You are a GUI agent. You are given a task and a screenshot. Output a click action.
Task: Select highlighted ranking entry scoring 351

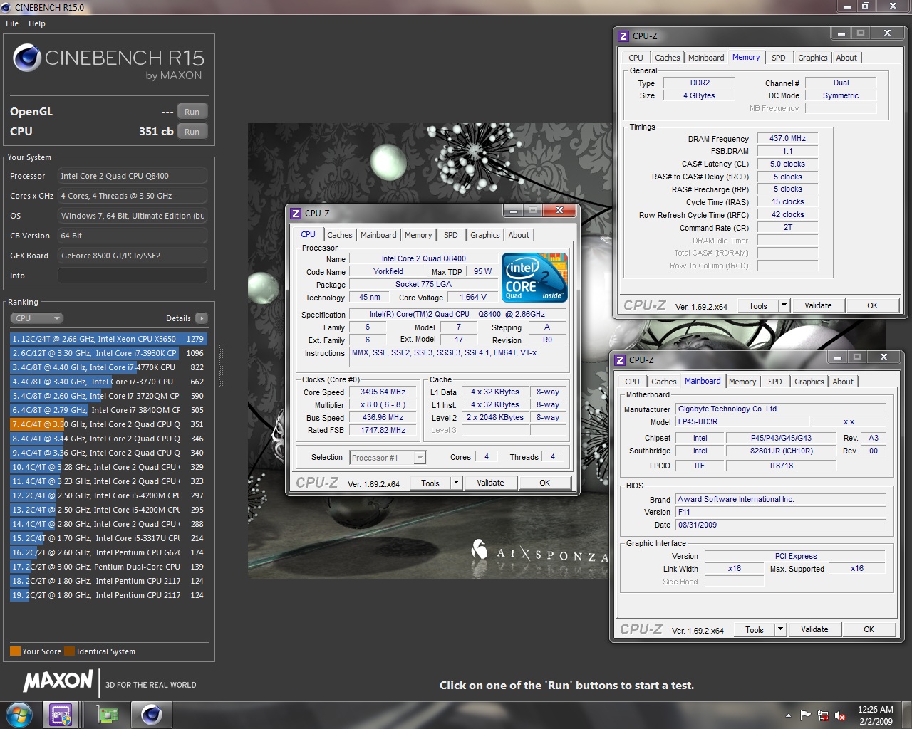point(108,424)
